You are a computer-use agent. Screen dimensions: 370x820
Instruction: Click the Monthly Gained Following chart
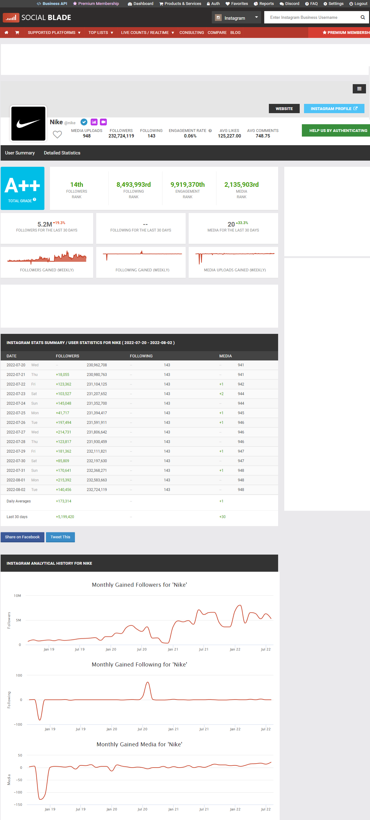click(x=139, y=696)
